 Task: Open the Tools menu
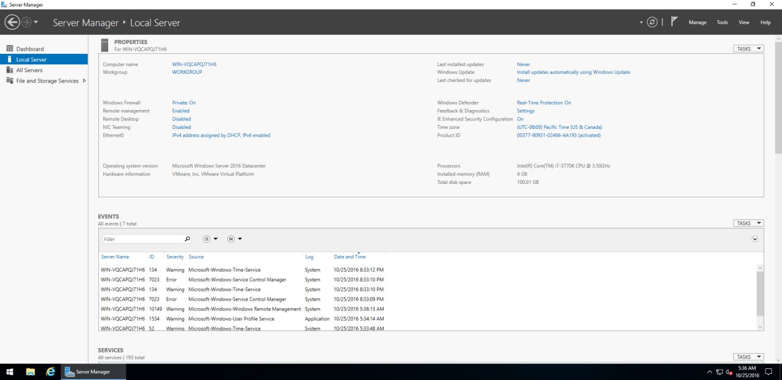point(722,23)
